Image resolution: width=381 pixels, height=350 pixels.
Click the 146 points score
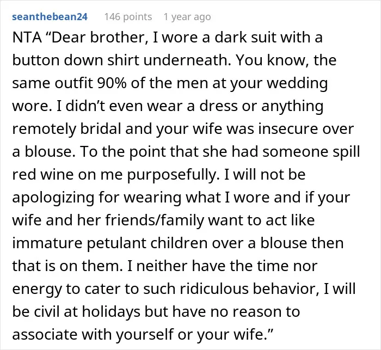tap(128, 17)
